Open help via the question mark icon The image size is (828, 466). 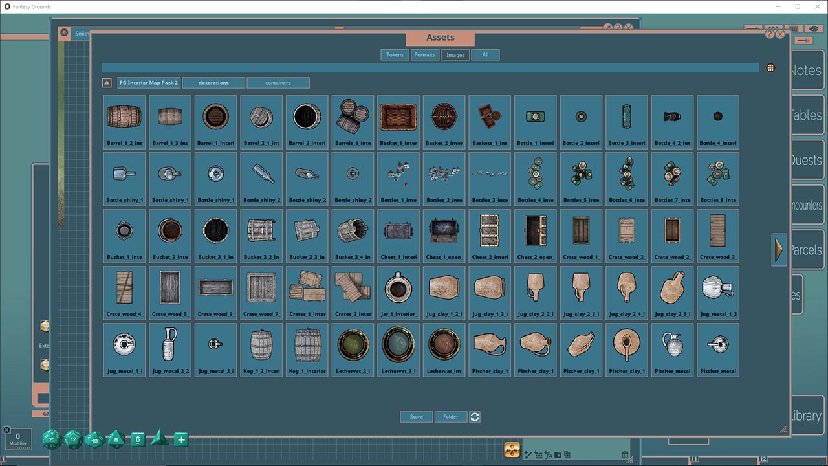768,34
